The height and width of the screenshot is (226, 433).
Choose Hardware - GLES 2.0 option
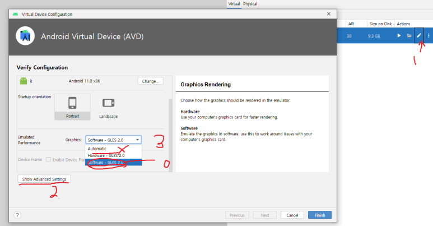114,155
